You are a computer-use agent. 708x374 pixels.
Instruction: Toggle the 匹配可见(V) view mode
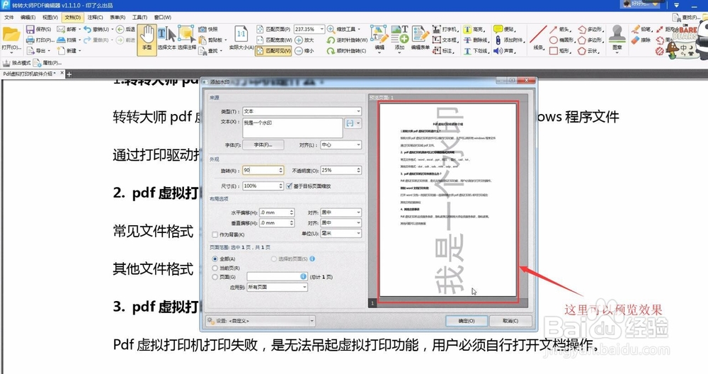coord(273,51)
